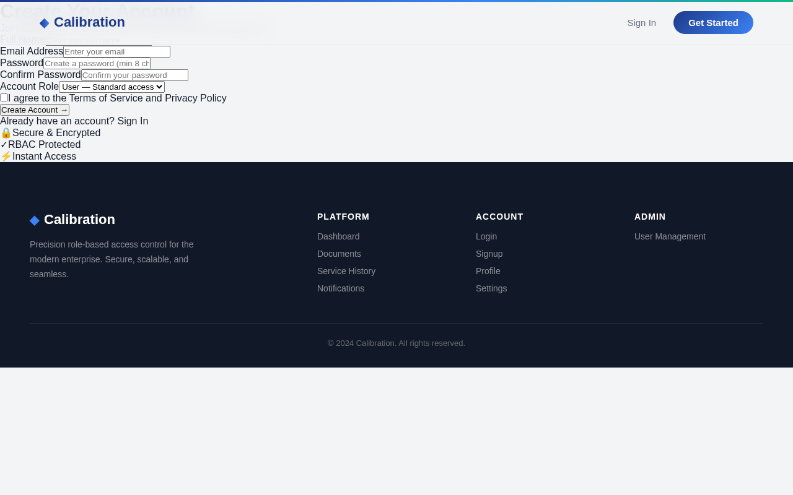
Task: Click the ACCOUNT footer heading
Action: 499,217
